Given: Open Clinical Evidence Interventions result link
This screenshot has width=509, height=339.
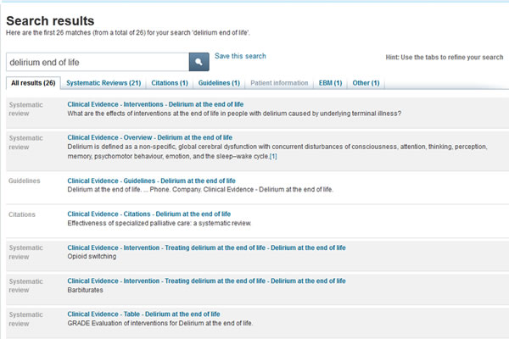Looking at the screenshot, I should [155, 104].
